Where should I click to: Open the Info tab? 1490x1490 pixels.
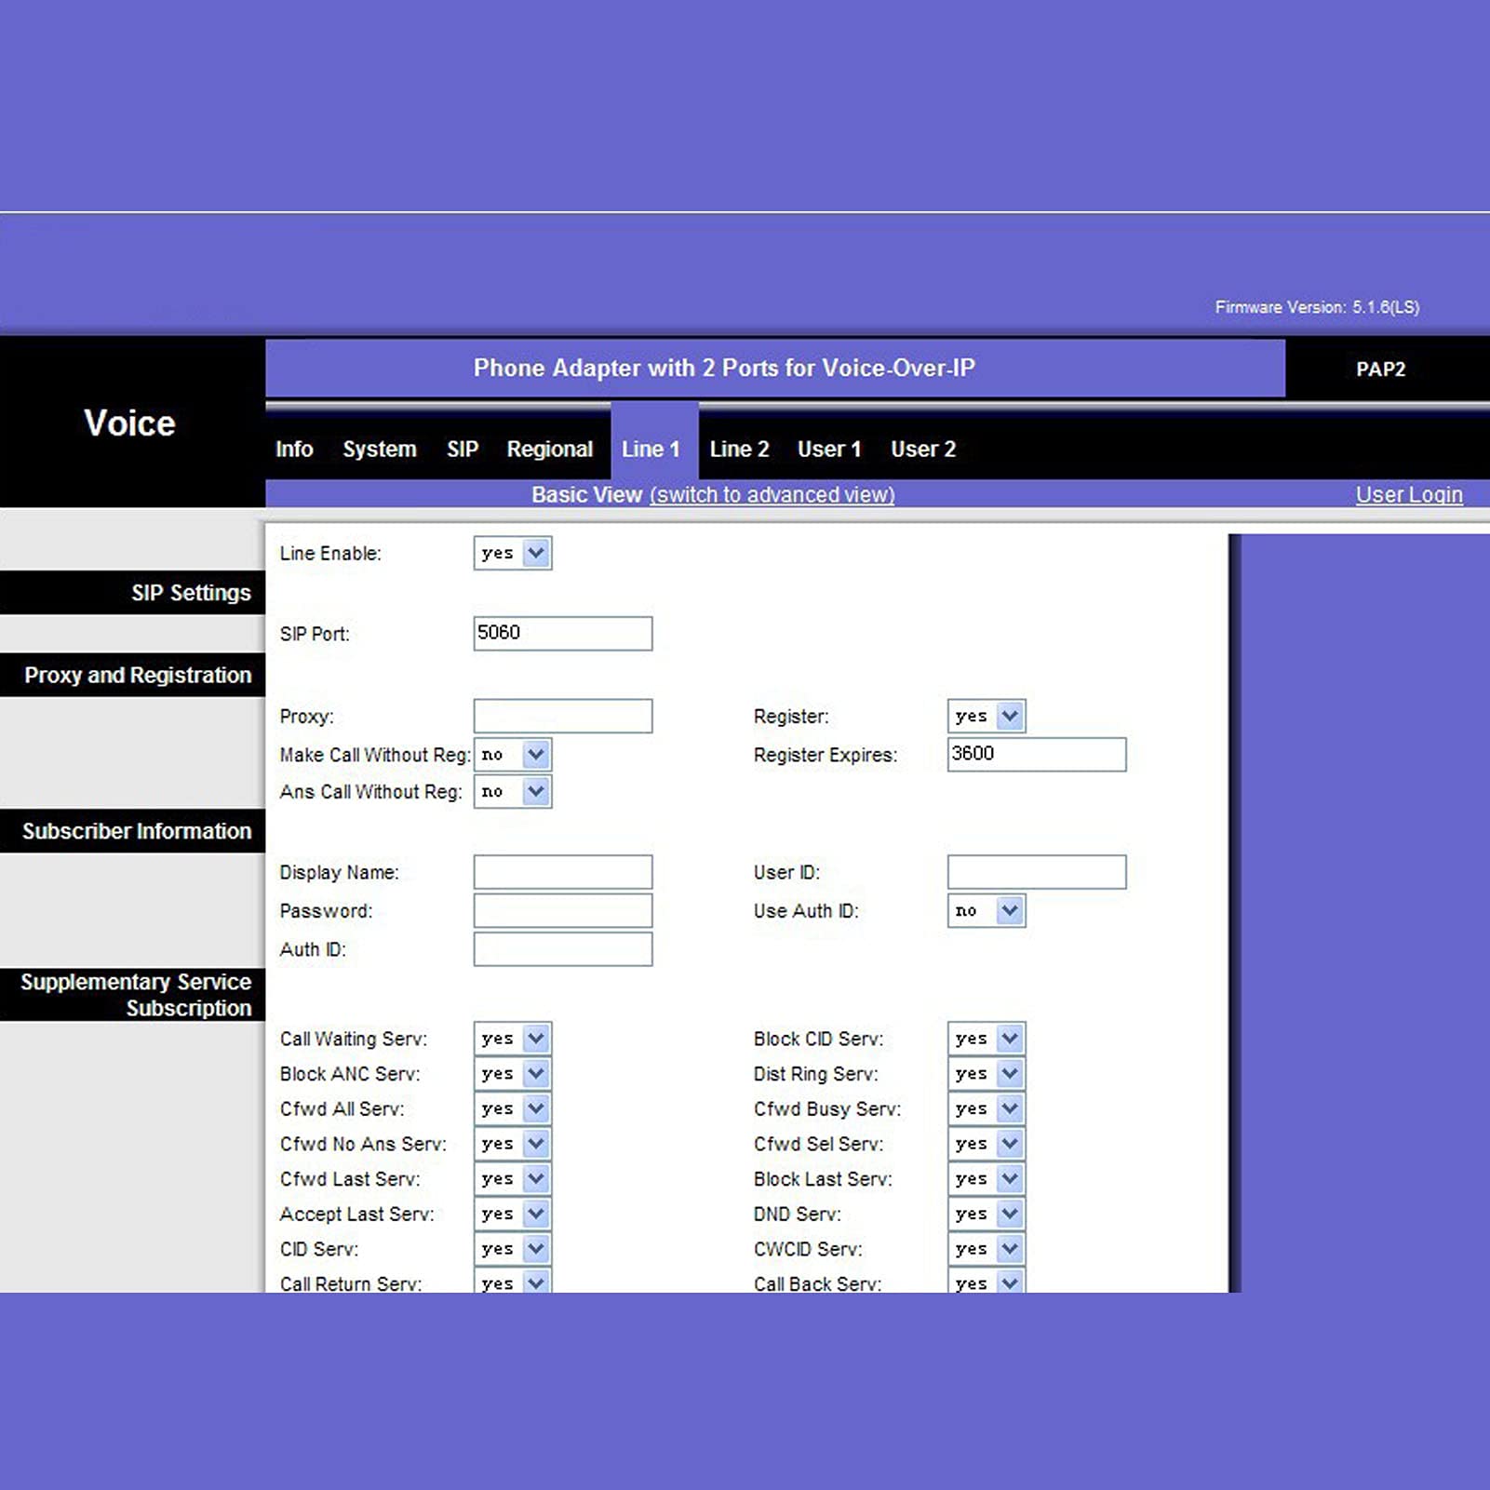294,449
